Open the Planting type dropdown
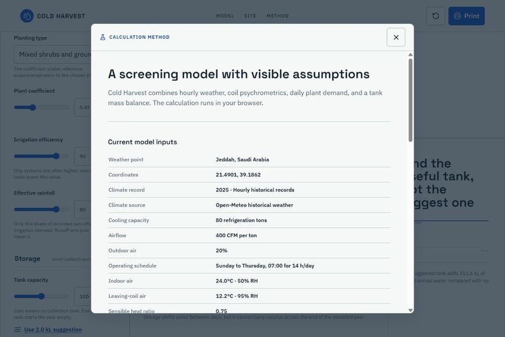 pyautogui.click(x=53, y=54)
